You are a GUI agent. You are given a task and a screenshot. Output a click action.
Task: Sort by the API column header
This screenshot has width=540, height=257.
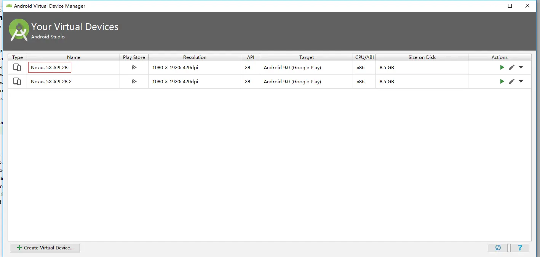click(x=251, y=57)
